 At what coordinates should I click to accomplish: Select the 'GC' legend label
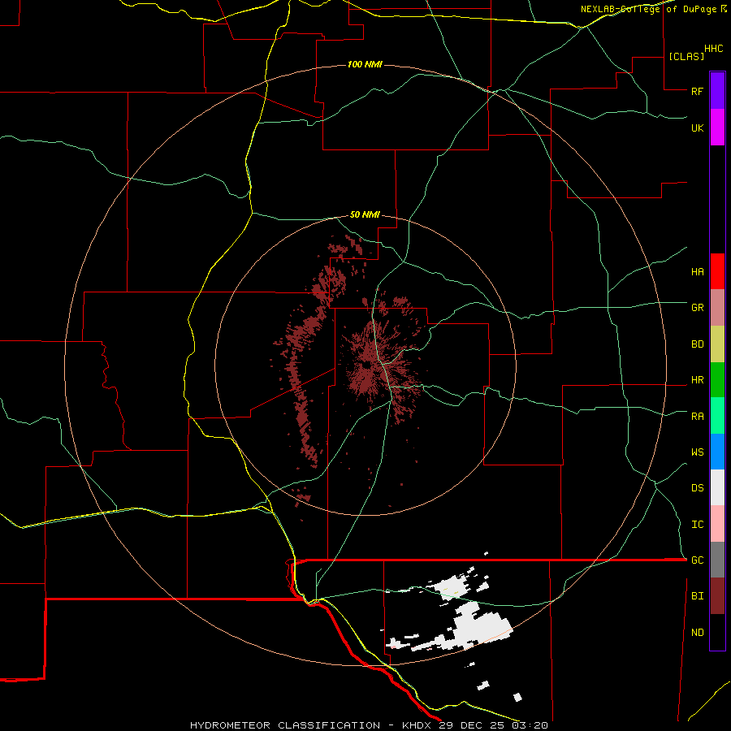697,560
